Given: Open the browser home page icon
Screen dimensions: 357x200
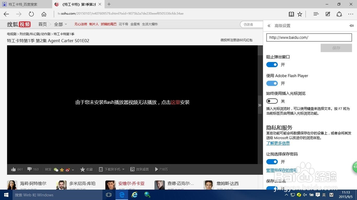Looking at the screenshot, I should click(x=44, y=14).
